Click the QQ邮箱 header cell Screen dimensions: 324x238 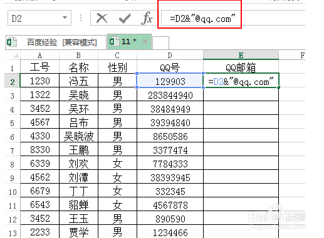(x=241, y=67)
